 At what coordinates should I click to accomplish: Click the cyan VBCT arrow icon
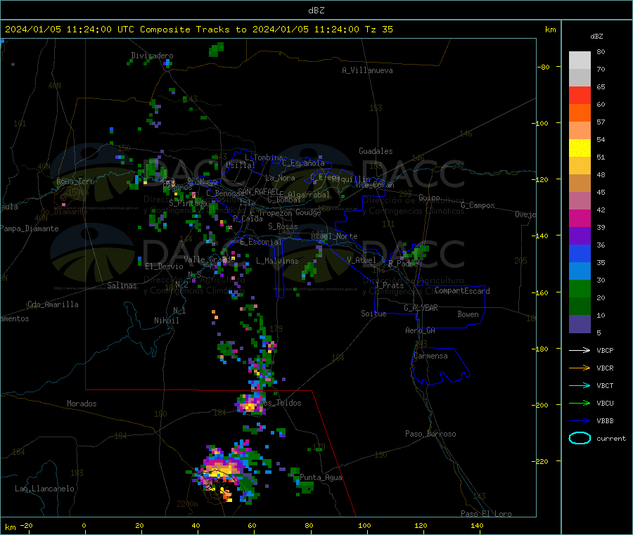point(580,385)
